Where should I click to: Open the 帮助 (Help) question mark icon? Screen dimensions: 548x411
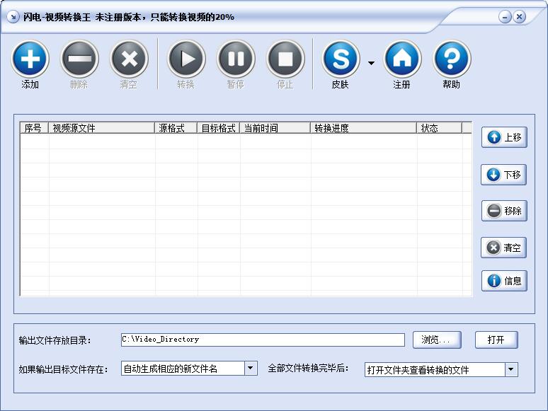pos(452,59)
